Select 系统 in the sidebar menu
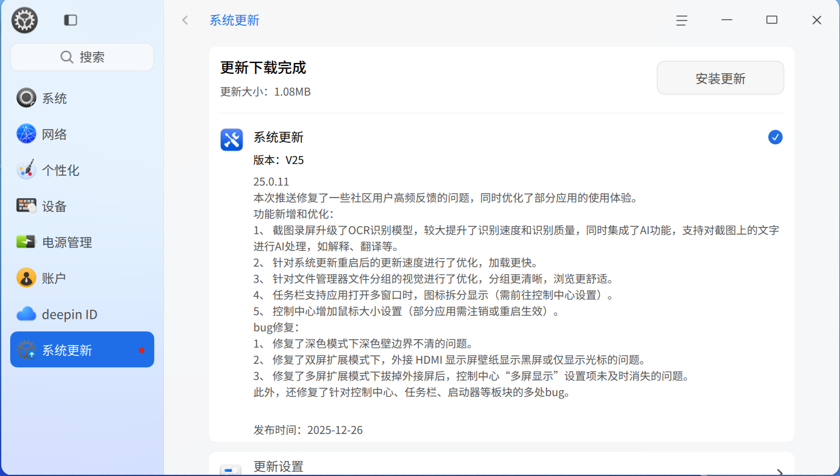The image size is (840, 476). click(82, 98)
